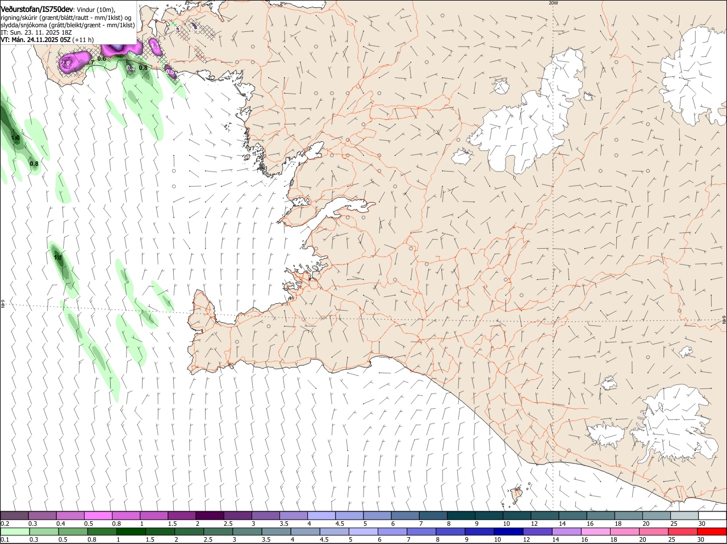Screen dimensions: 727x544
Task: Click the slydda/snjókoma legend description line
Action: (68, 25)
